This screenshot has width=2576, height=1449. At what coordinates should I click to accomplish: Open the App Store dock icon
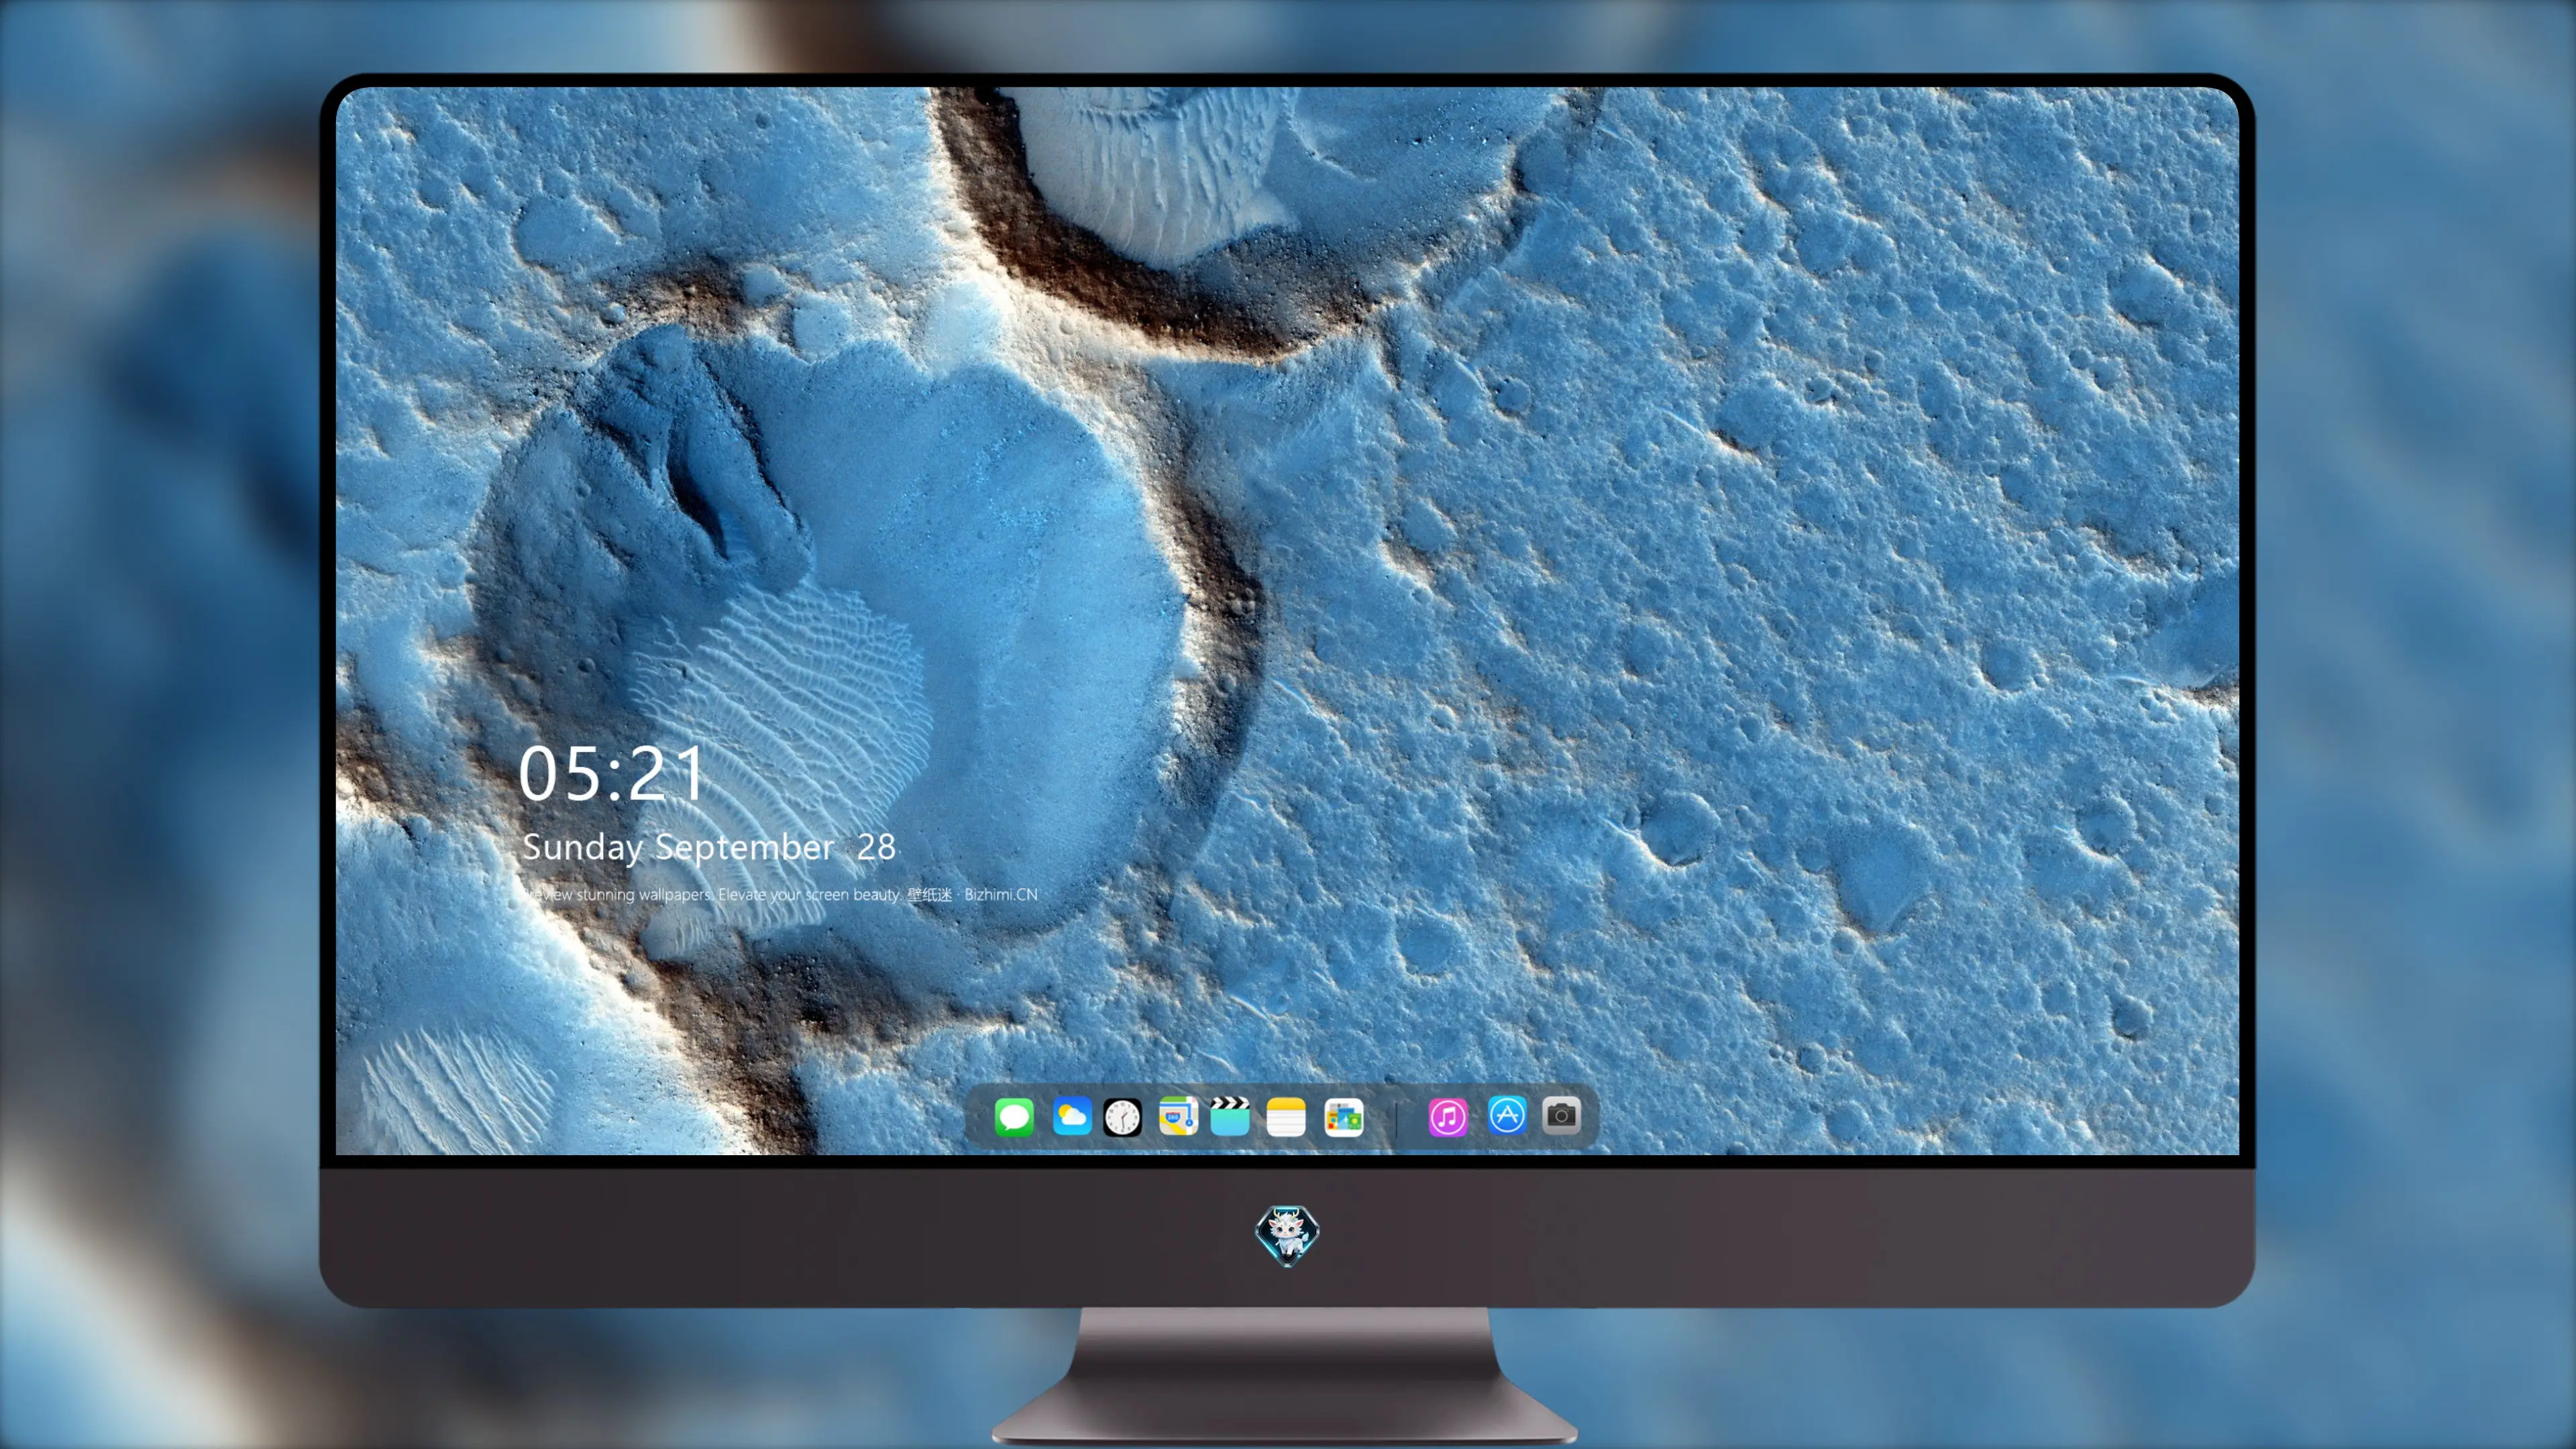[x=1507, y=1115]
